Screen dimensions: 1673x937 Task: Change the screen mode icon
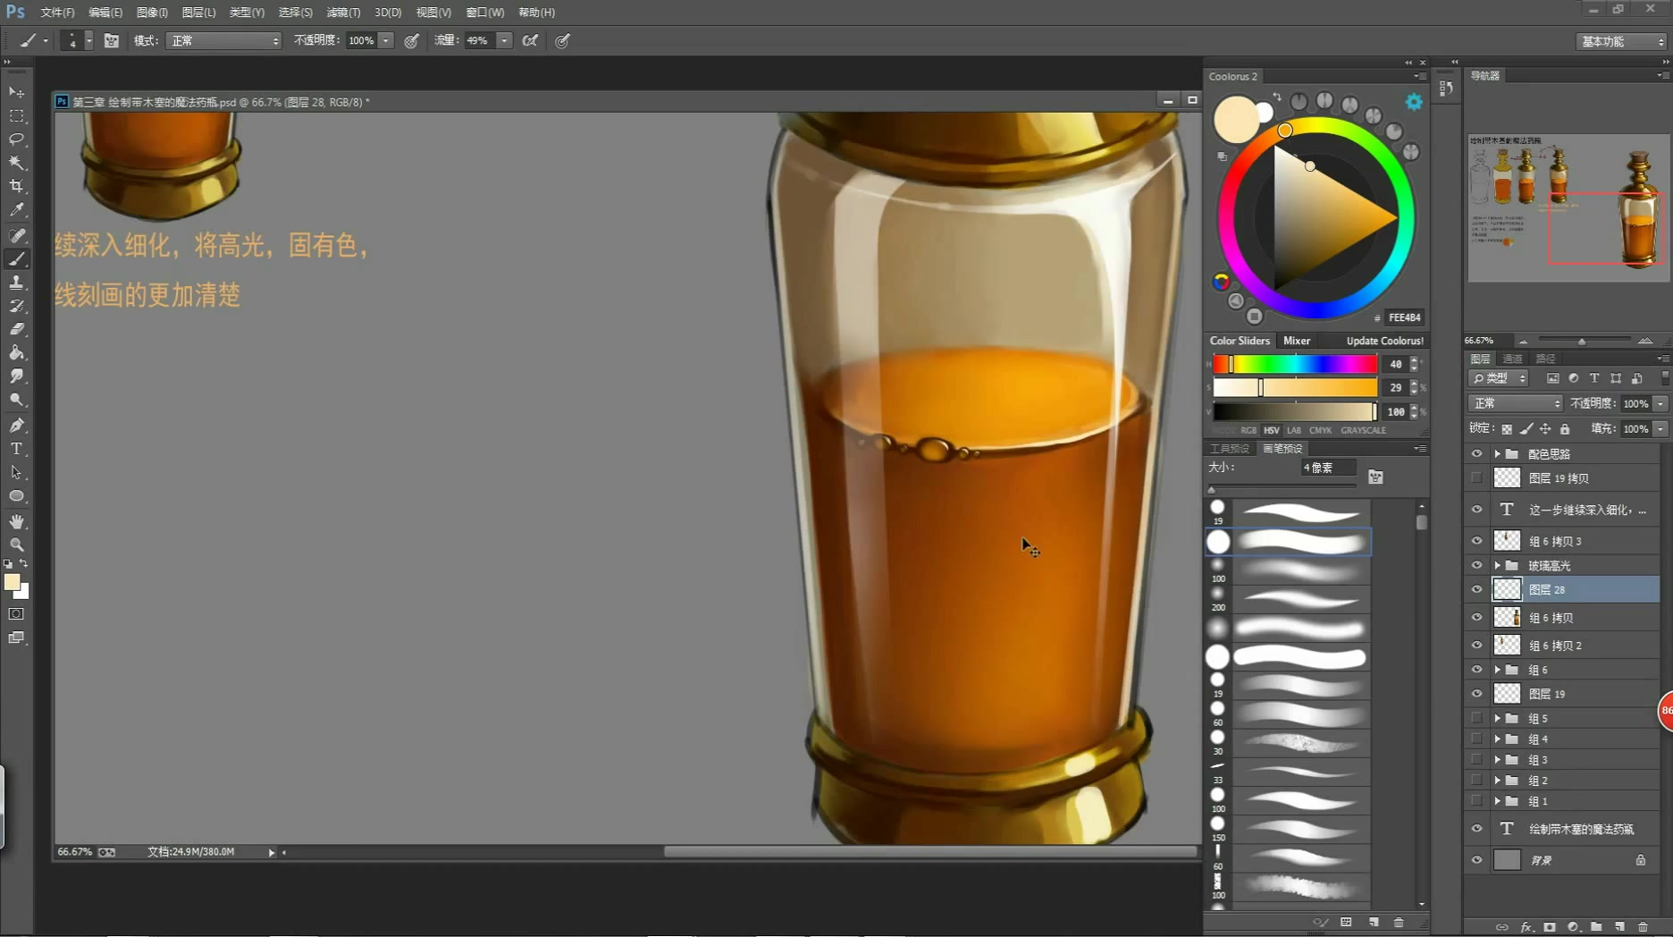tap(16, 637)
